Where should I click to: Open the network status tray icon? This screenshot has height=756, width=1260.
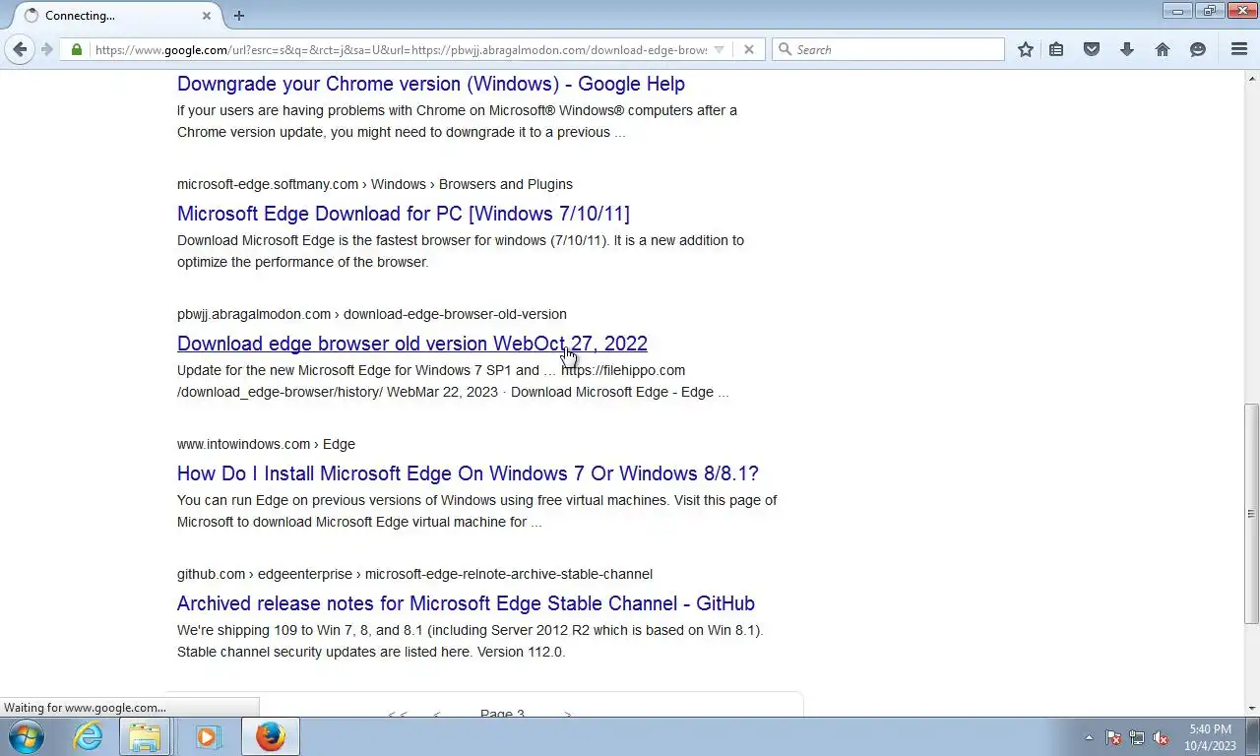pos(1137,737)
